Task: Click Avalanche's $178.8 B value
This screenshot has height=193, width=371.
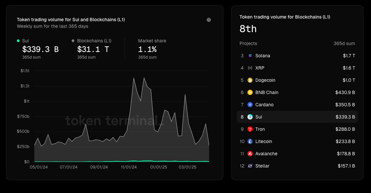Action: click(346, 154)
